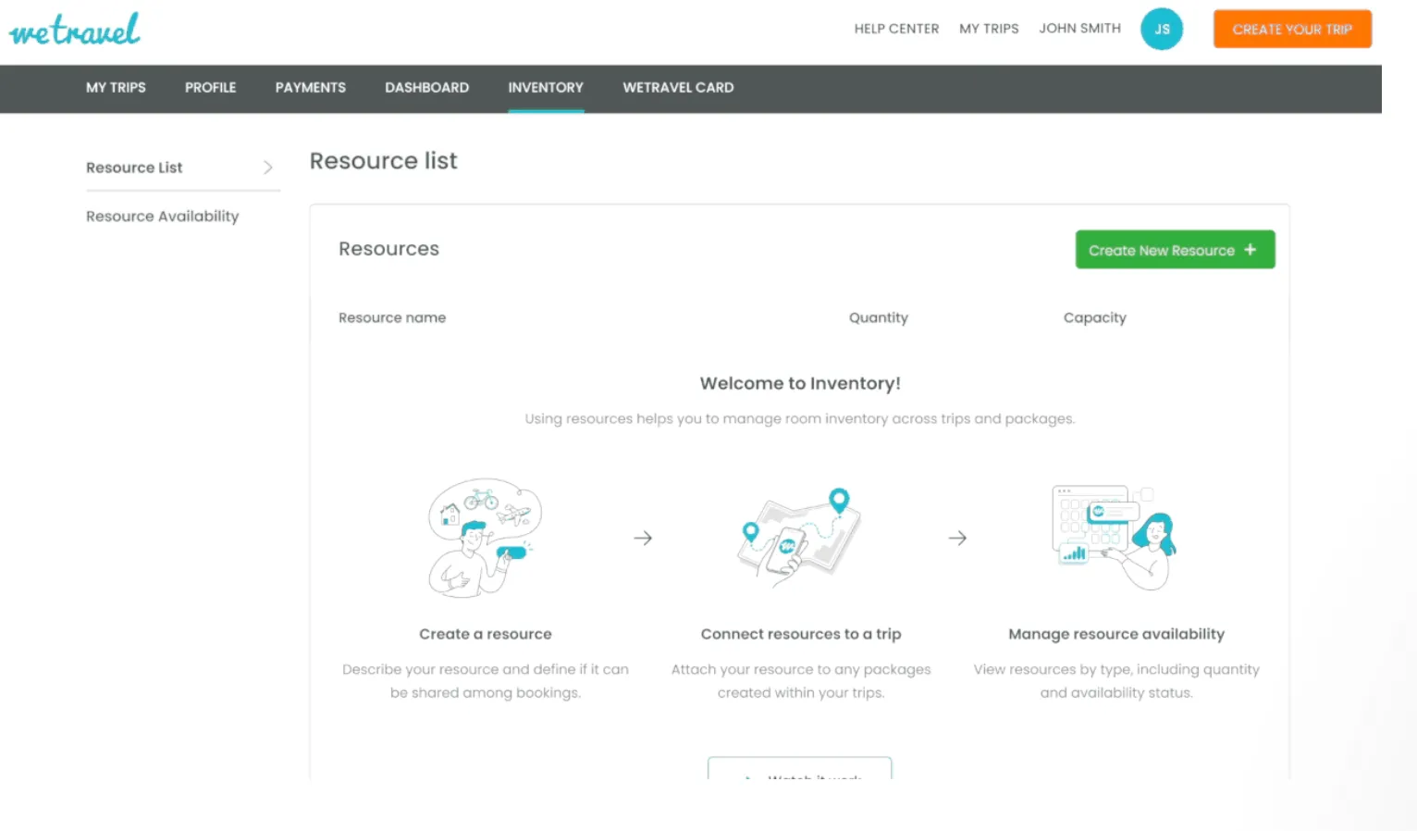Click the WeTravel logo
Image resolution: width=1417 pixels, height=831 pixels.
click(75, 30)
